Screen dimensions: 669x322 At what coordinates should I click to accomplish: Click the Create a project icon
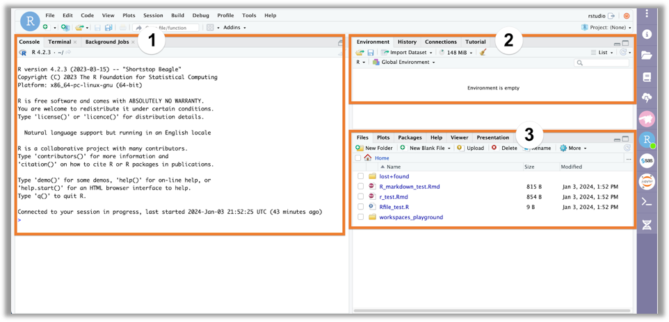65,27
